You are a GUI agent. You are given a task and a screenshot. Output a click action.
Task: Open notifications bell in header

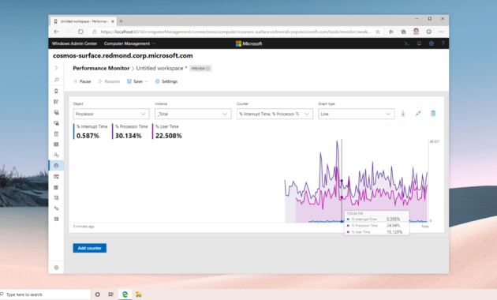[x=419, y=43]
